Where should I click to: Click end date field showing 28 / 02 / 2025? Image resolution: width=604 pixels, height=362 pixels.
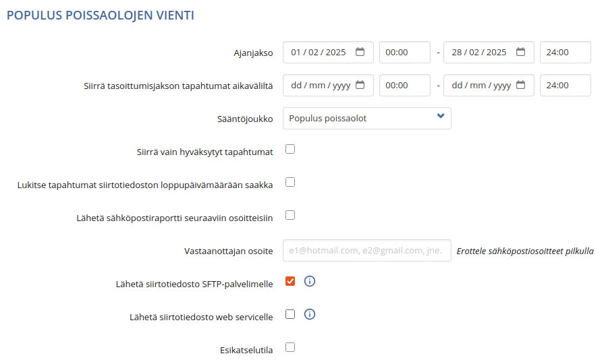coord(489,53)
